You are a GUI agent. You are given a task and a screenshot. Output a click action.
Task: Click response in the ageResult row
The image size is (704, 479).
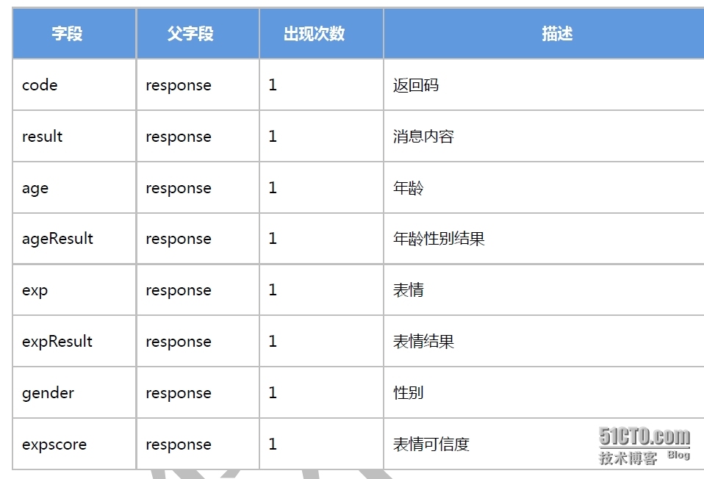click(179, 239)
